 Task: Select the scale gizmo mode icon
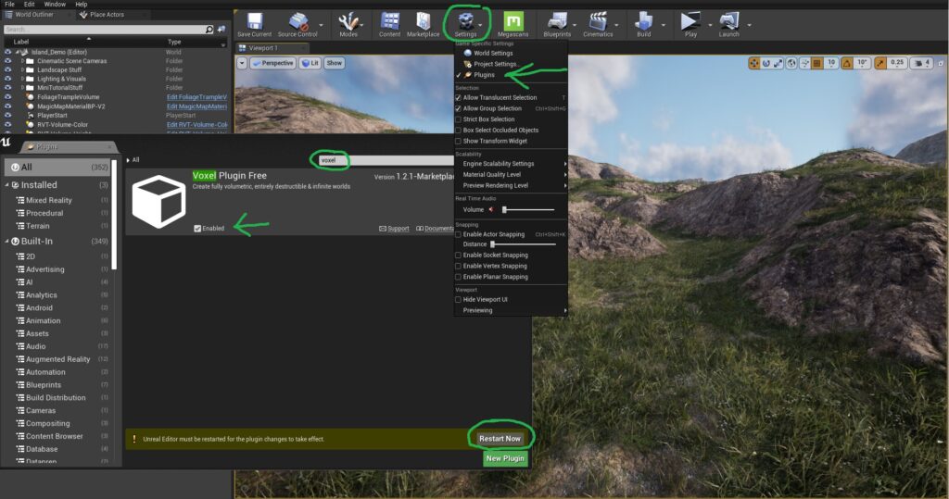(778, 63)
